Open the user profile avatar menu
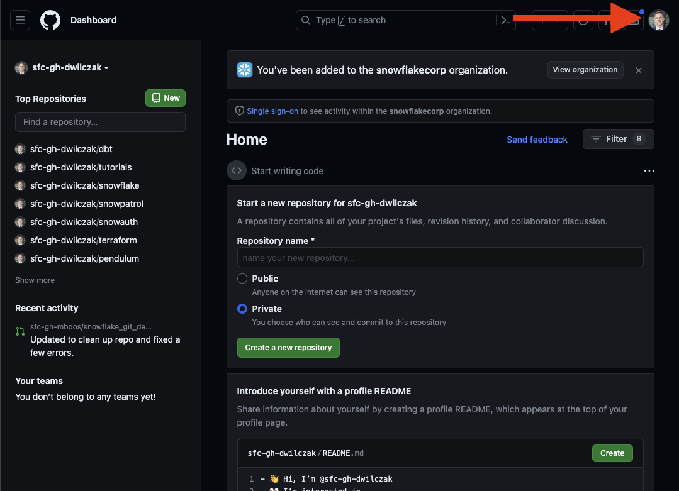Screen dimensions: 679x491 658,20
